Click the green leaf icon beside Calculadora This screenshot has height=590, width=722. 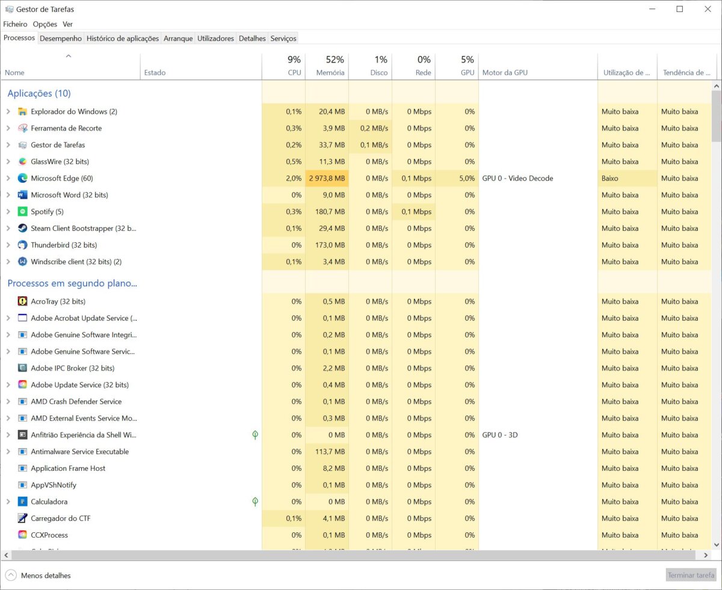(255, 502)
